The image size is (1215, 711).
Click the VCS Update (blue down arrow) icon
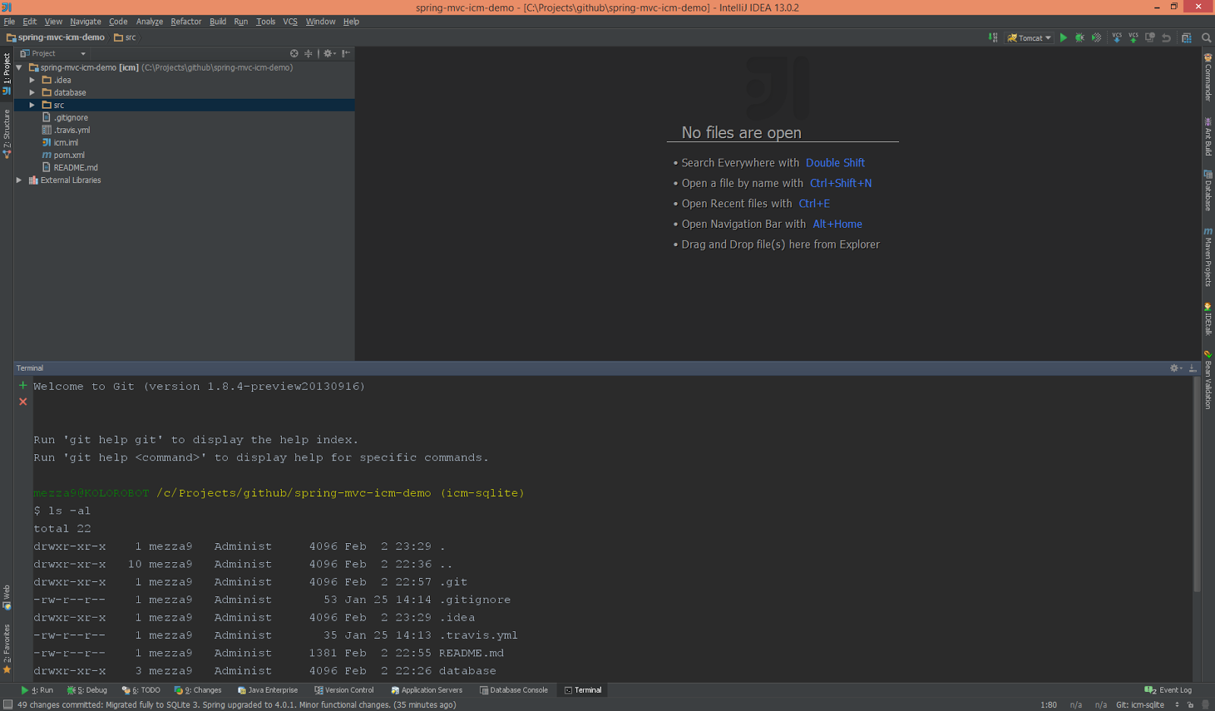(x=1116, y=37)
